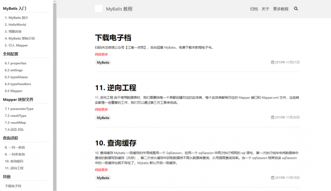Click the 查询进阶 sidebar heading
Screen dimensions: 331x191
[x=11, y=138]
